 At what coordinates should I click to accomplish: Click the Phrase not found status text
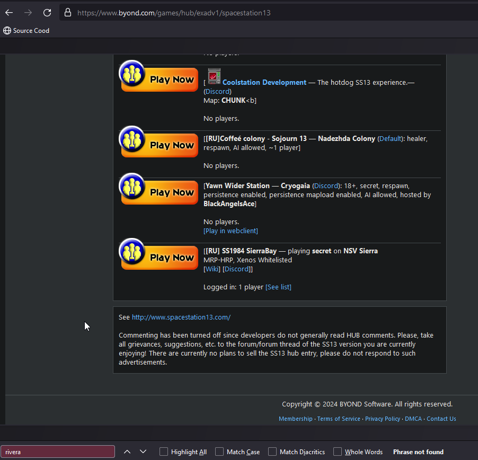click(418, 452)
